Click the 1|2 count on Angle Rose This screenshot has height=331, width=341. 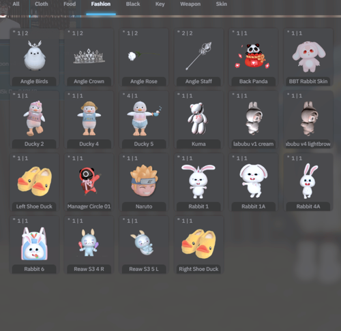[132, 33]
